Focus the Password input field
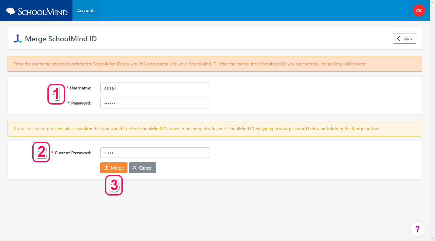This screenshot has height=241, width=435. 155,103
